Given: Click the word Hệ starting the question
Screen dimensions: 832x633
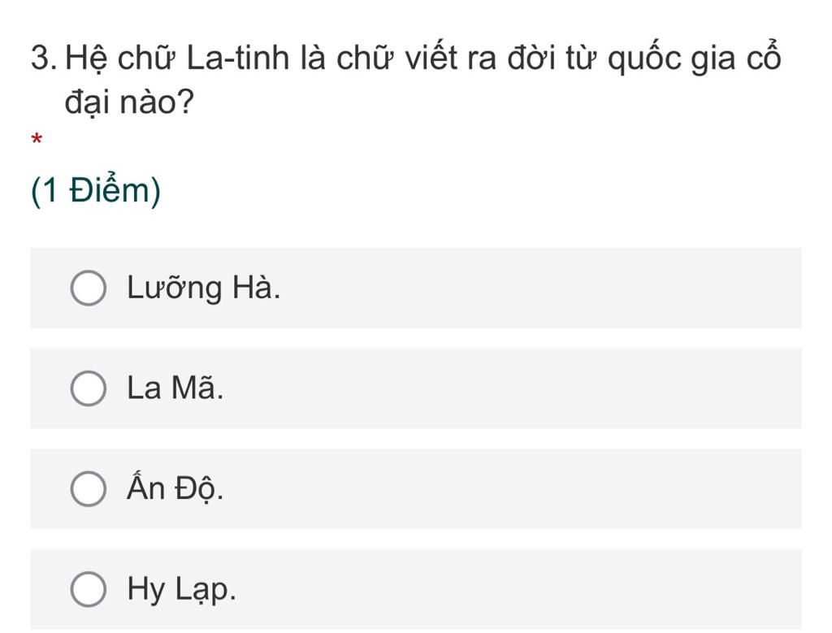Looking at the screenshot, I should pos(87,59).
